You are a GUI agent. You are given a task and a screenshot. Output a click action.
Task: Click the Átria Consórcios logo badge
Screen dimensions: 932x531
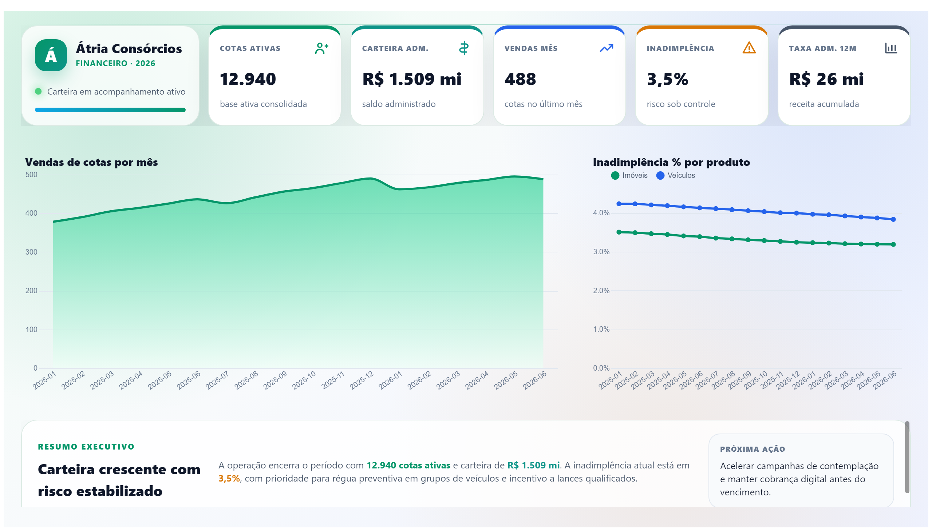[x=51, y=55]
